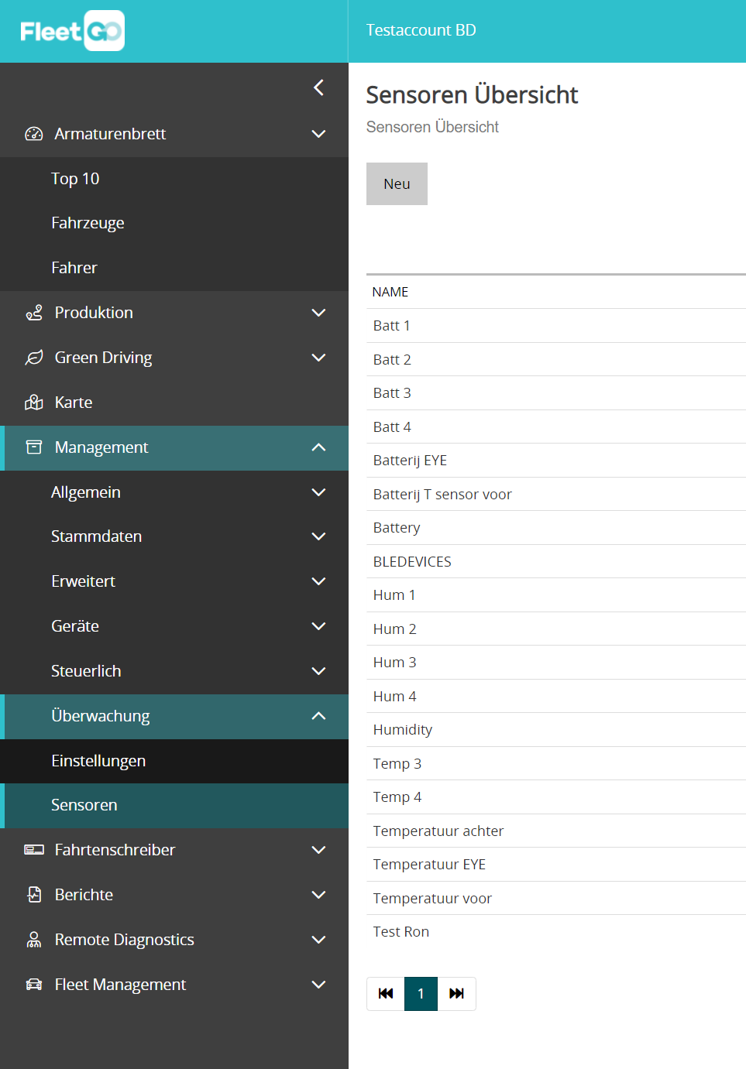Select the Sensoren menu item

(174, 805)
